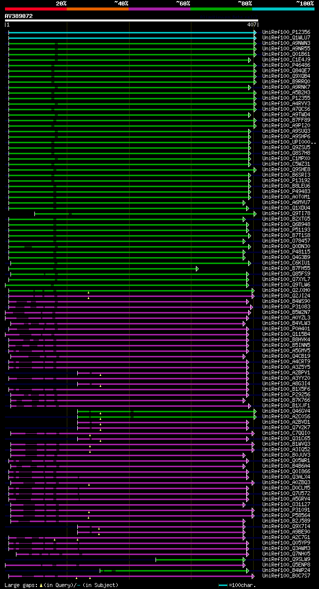Image resolution: width=319 pixels, height=589 pixels.
Task: Click the UniRef100_Q9SLW9 label
Action: tap(286, 560)
